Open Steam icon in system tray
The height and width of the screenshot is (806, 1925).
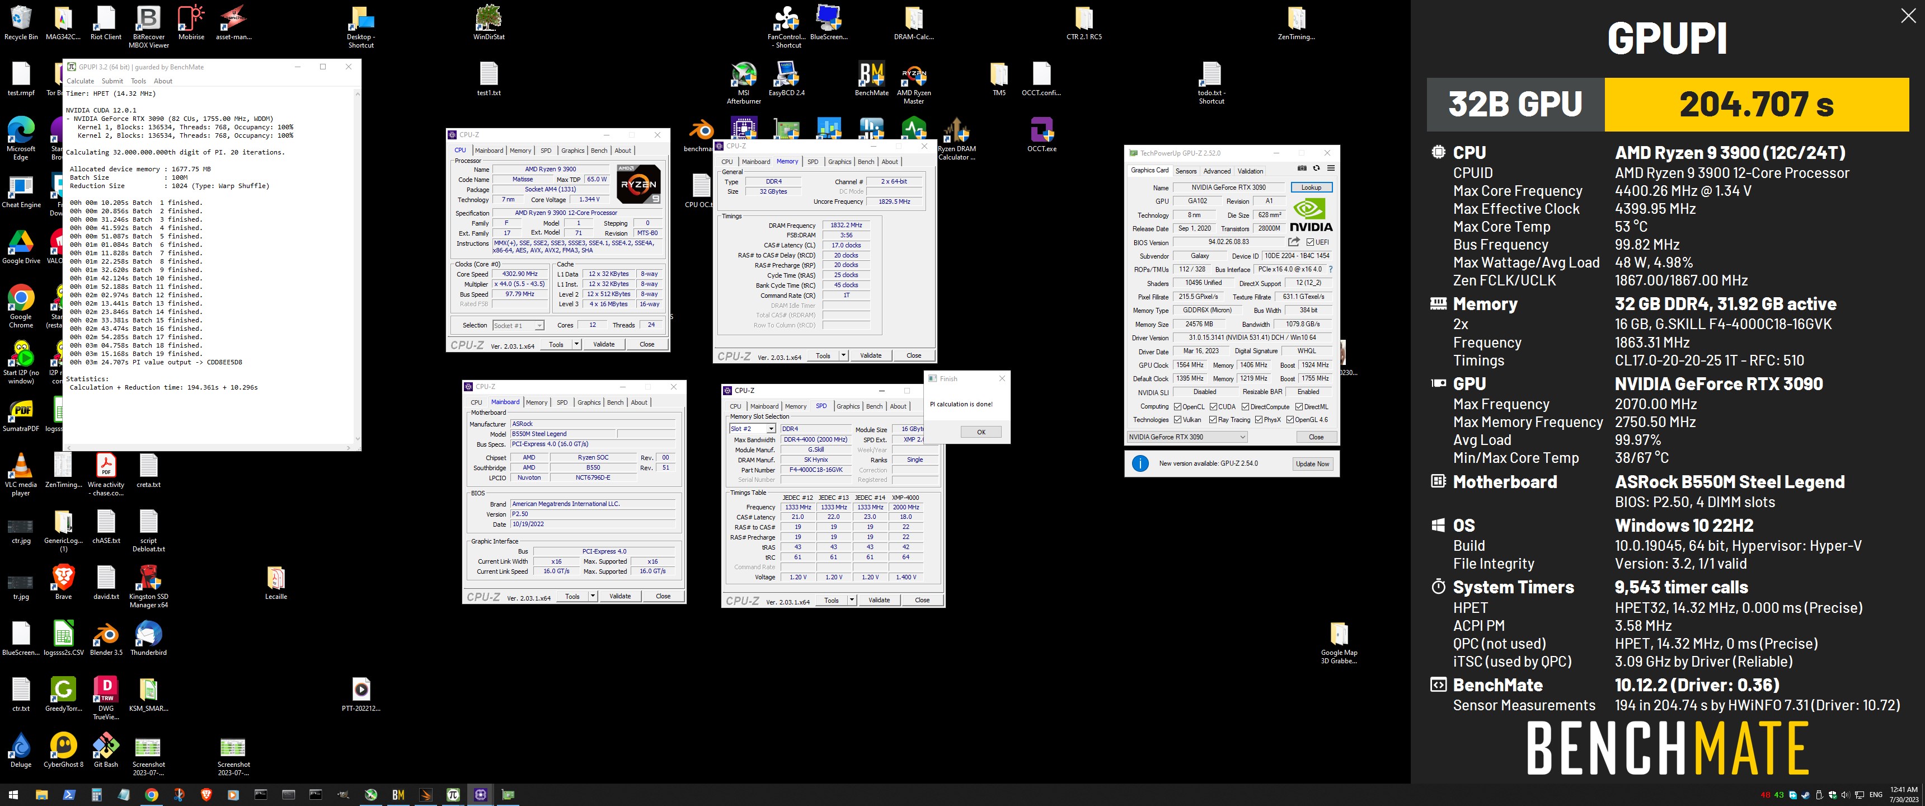[1805, 795]
